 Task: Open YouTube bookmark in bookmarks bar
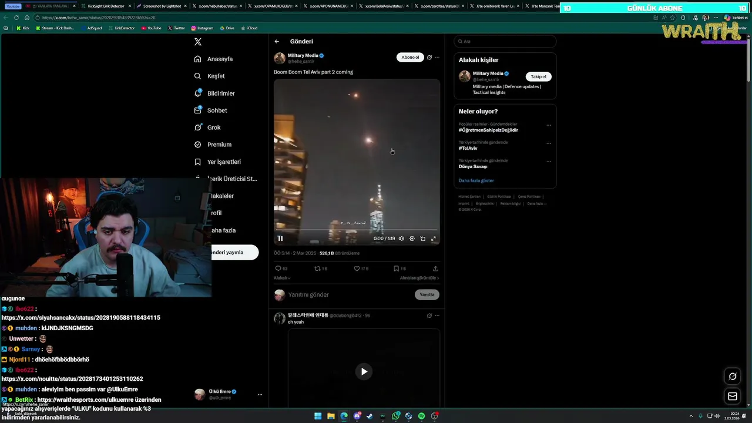click(152, 28)
